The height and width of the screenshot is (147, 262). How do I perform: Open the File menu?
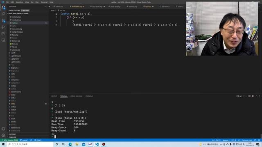7,2
